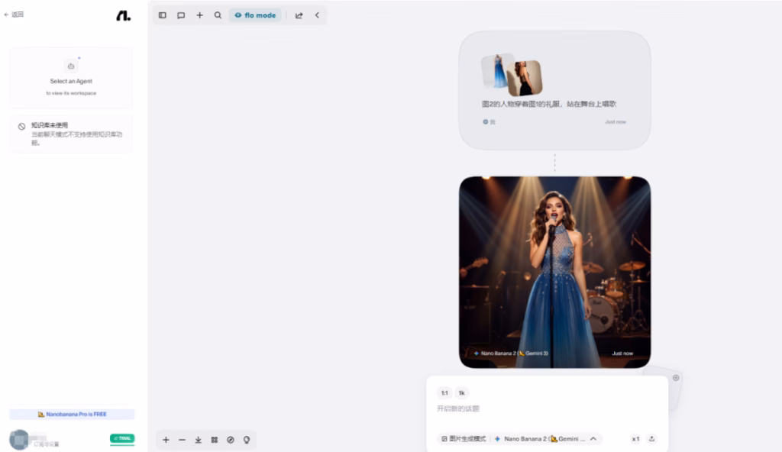Click the Nanobanana Pro is FREE banner
782x452 pixels.
72,414
